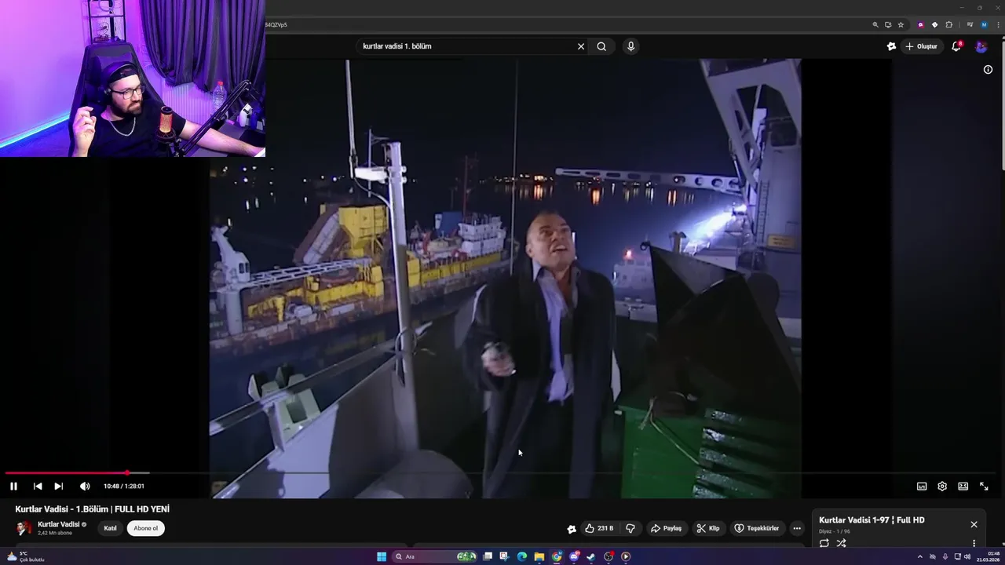Click the sparkle icon beside like button
This screenshot has height=565, width=1005.
pos(572,529)
